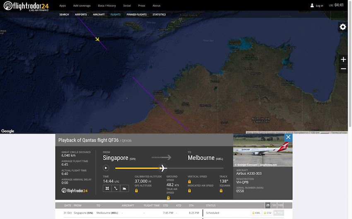This screenshot has width=352, height=219.
Task: Click the 37,000 FT altitude value
Action: click(x=143, y=181)
